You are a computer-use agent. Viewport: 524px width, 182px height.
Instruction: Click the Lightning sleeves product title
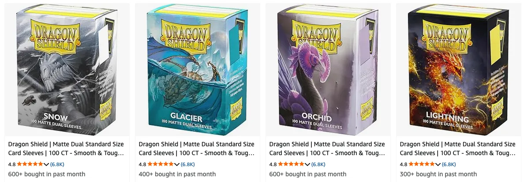[458, 149]
